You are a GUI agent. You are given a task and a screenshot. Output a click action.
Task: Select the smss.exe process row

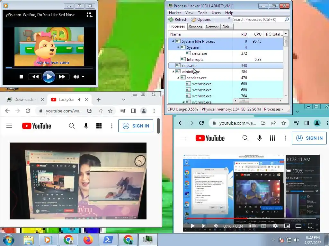coord(226,53)
